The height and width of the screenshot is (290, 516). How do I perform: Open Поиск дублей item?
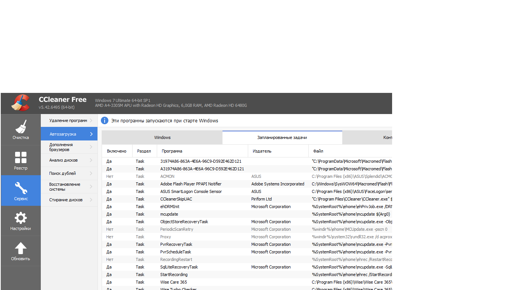click(69, 173)
